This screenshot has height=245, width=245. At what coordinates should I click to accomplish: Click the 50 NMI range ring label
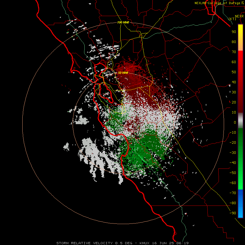[x=123, y=73]
